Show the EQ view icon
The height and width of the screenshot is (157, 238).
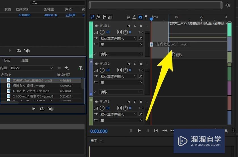pyautogui.click(x=110, y=17)
